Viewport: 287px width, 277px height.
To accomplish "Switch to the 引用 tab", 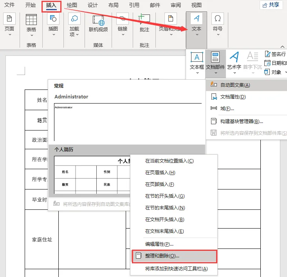I will point(134,5).
